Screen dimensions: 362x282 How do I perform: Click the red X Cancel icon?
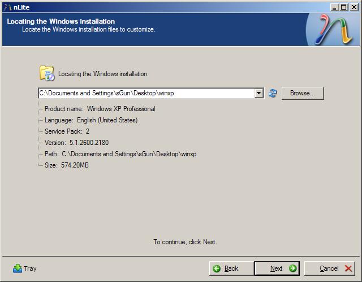pyautogui.click(x=348, y=268)
